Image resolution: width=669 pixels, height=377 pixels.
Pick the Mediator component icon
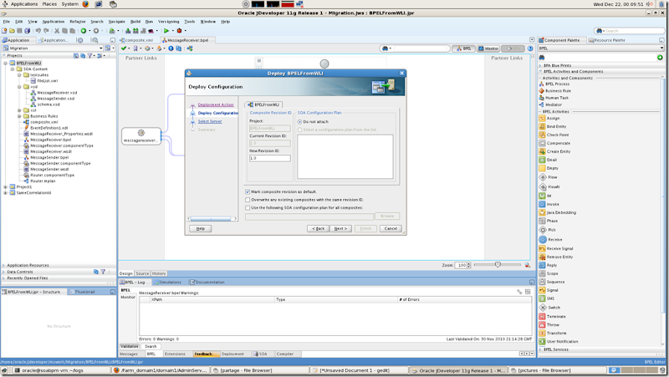click(541, 104)
